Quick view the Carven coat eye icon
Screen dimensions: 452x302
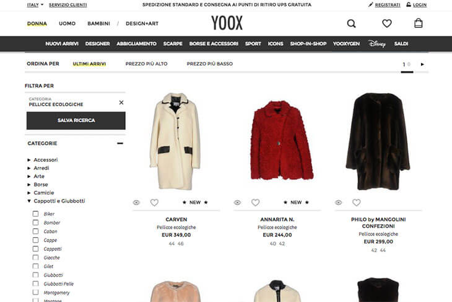click(x=136, y=203)
